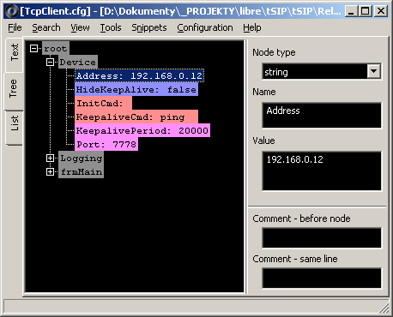This screenshot has height=317, width=393.
Task: Collapse the root node
Action: tap(33, 49)
